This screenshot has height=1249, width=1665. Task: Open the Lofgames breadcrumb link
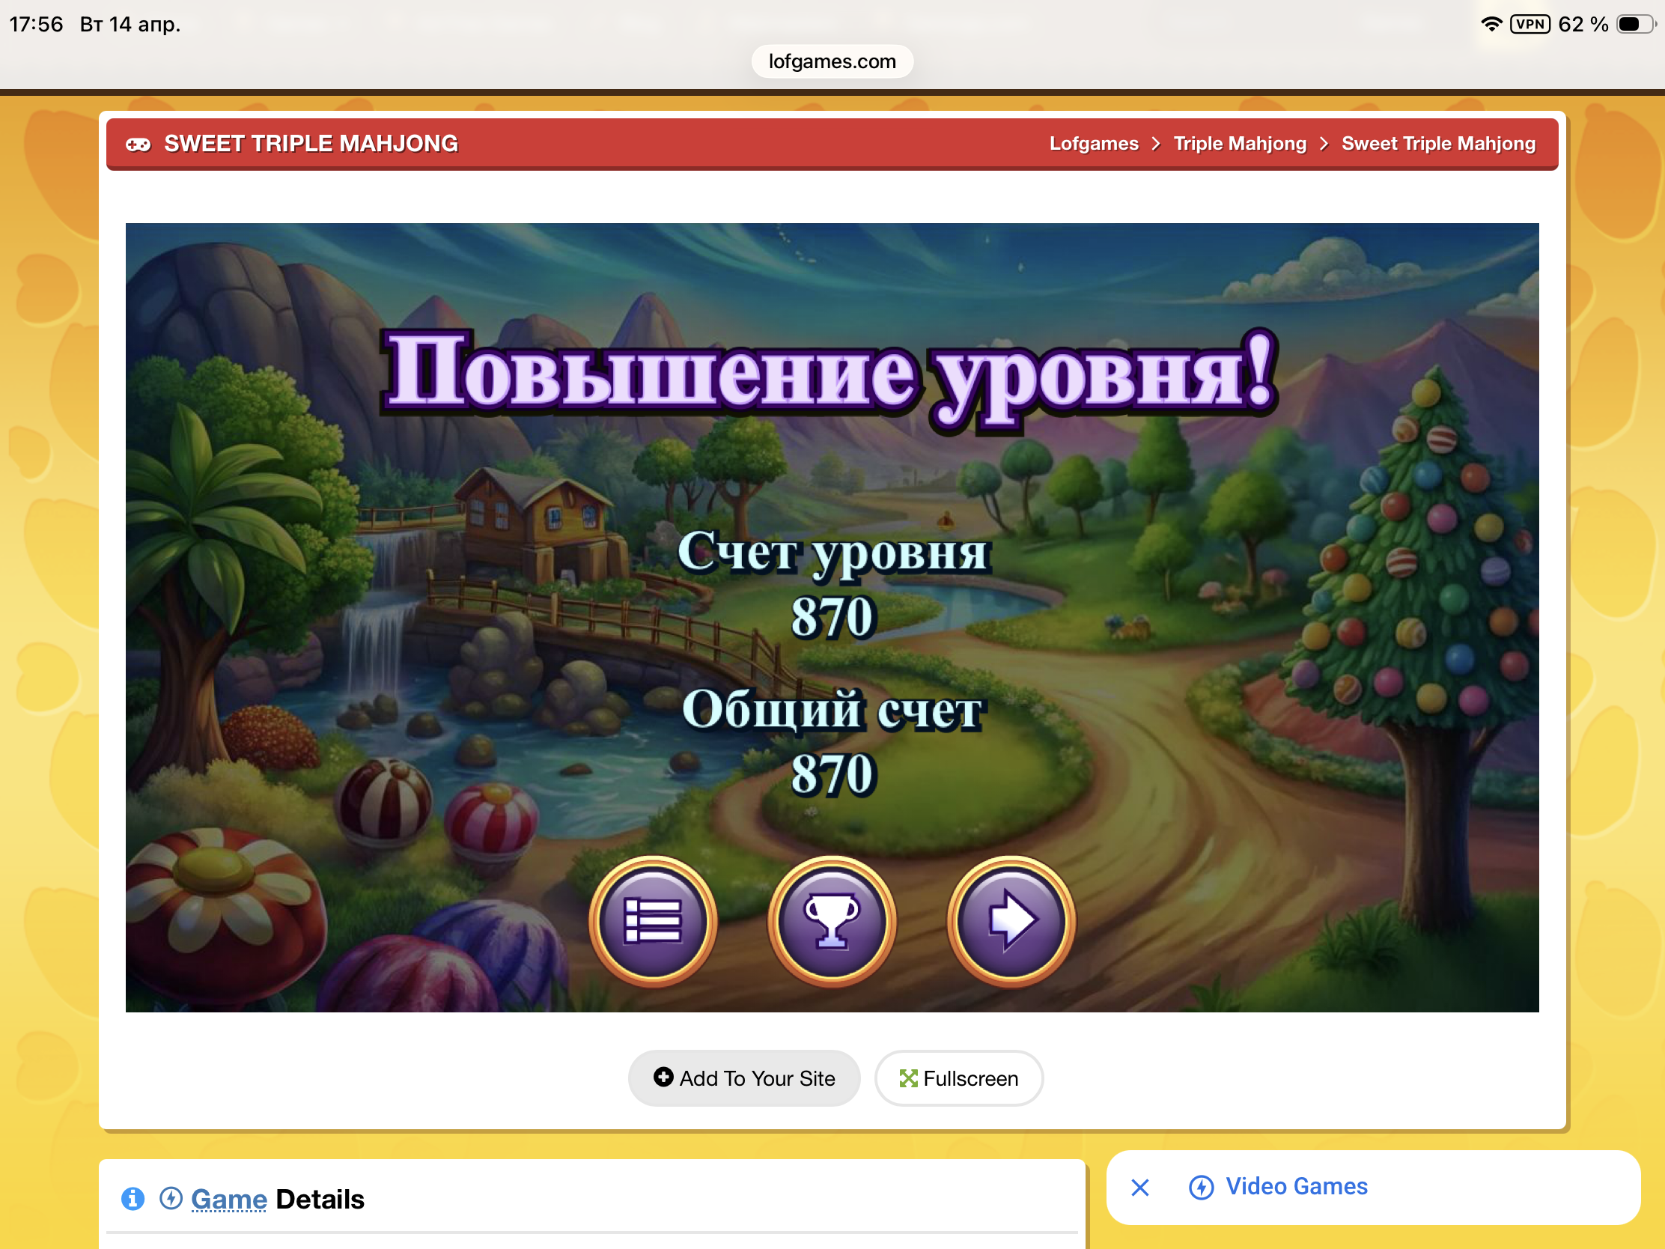[x=1094, y=144]
